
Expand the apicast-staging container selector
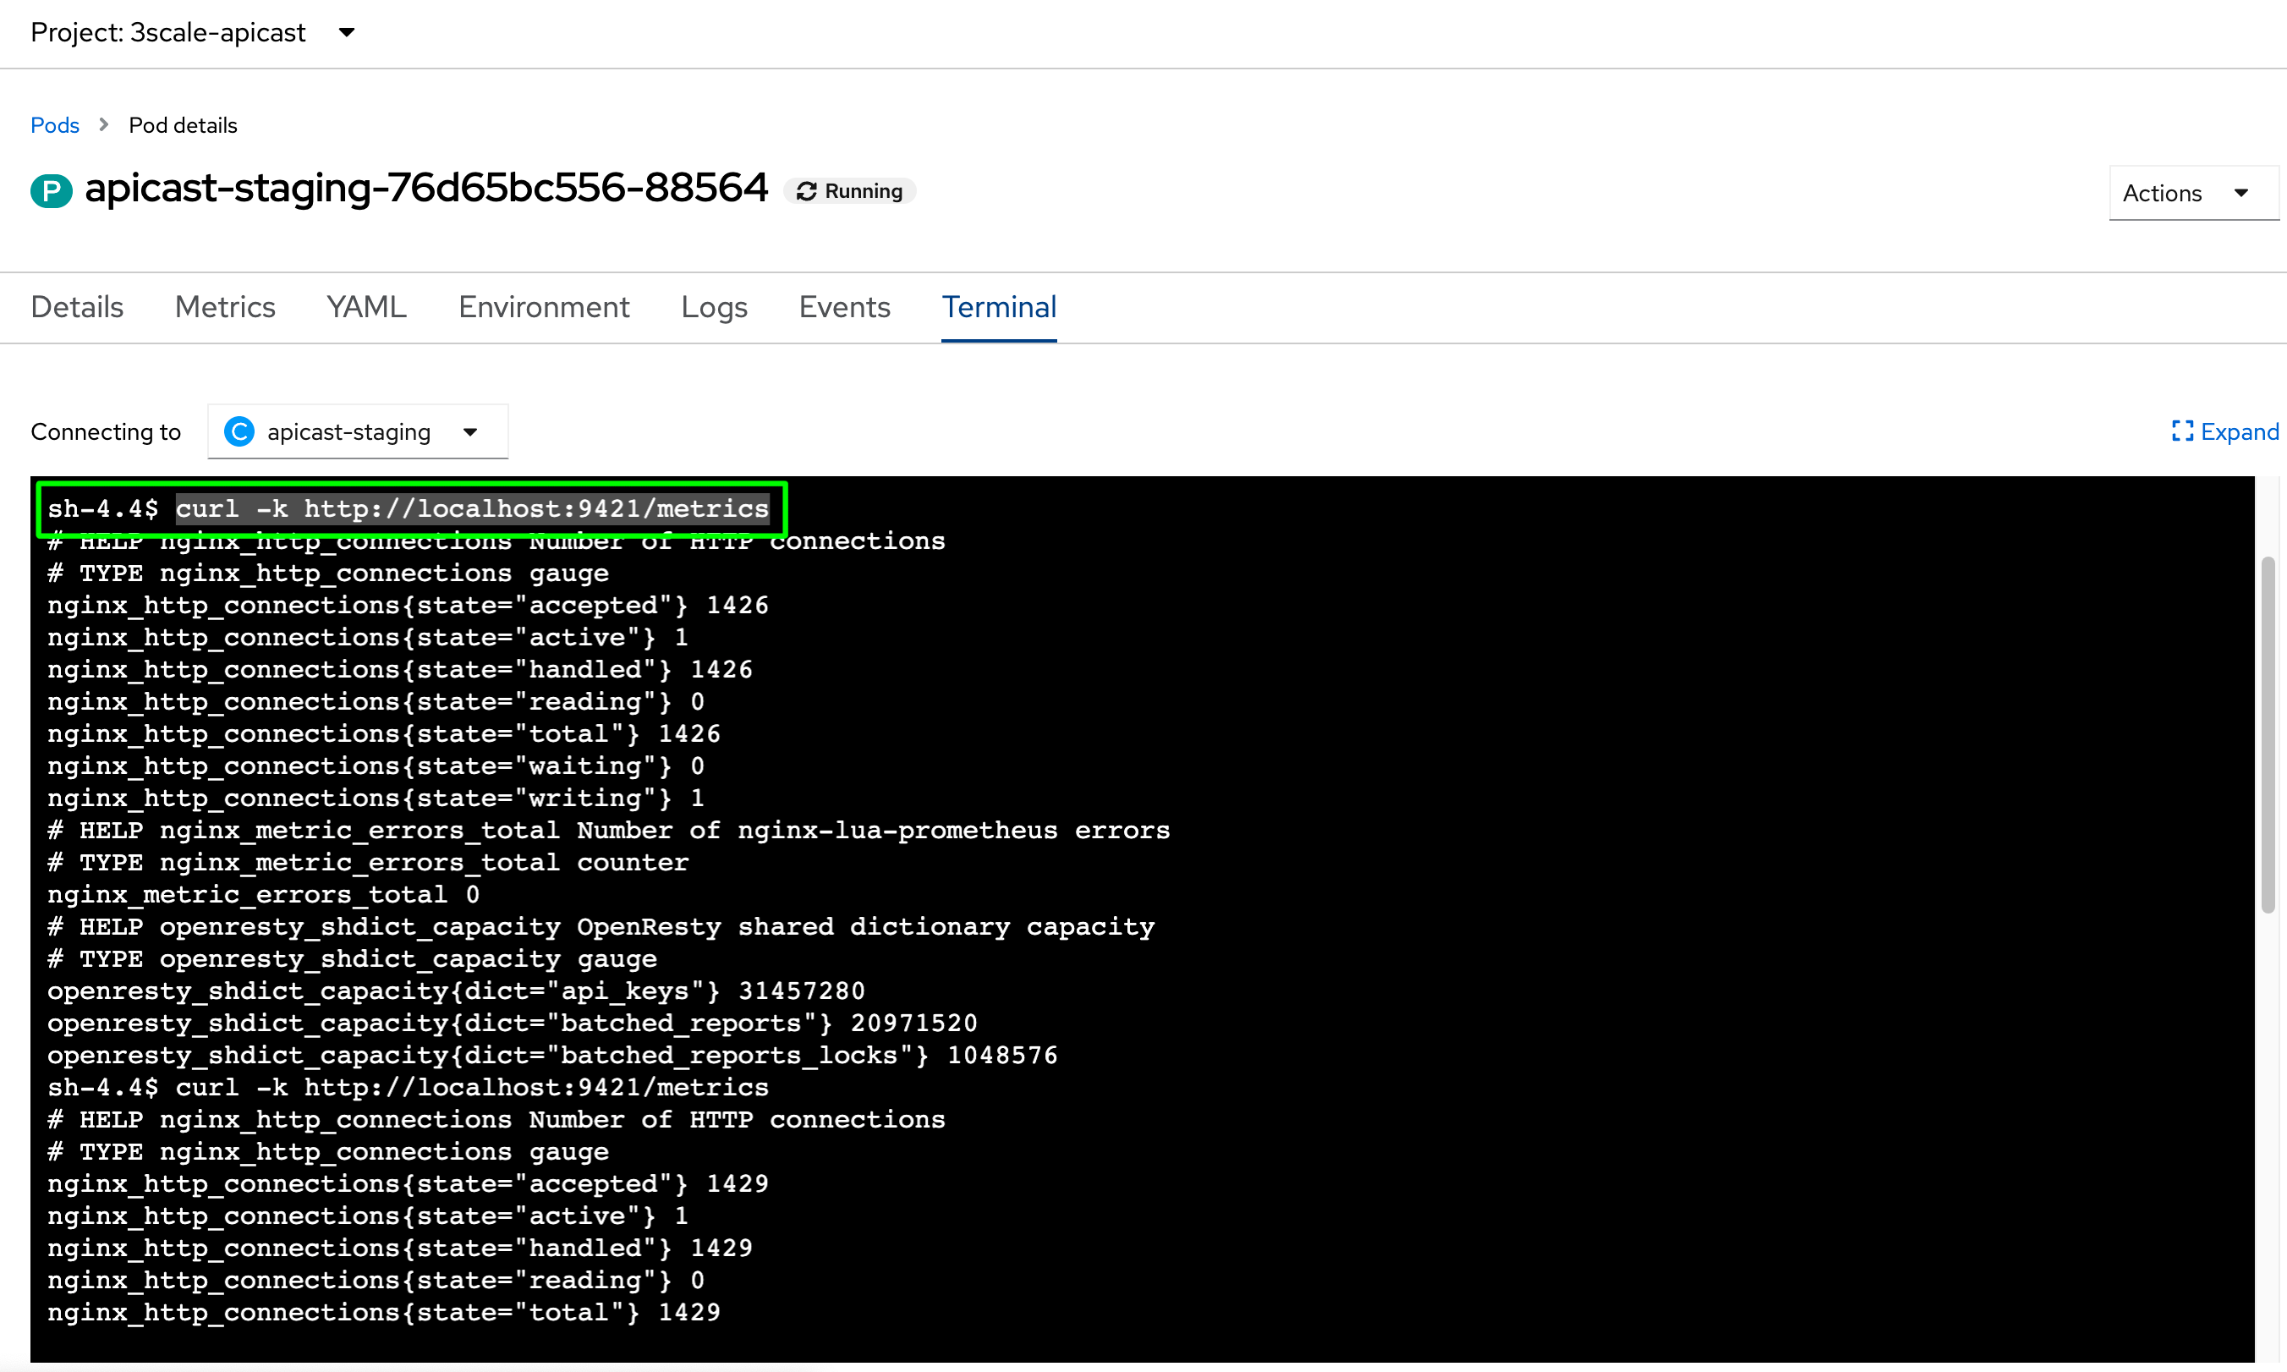358,431
